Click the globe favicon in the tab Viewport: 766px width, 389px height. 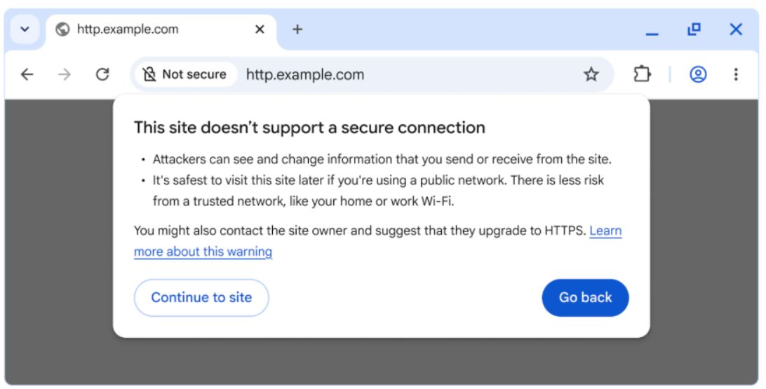coord(63,29)
